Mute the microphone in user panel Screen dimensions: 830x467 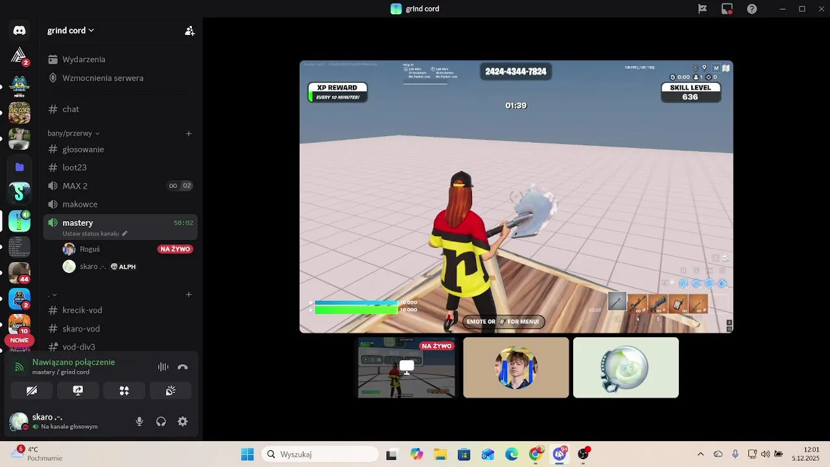click(139, 422)
